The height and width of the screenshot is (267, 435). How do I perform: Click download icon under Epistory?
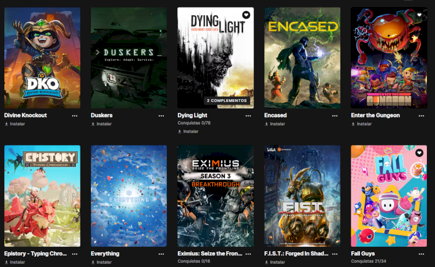pos(7,262)
